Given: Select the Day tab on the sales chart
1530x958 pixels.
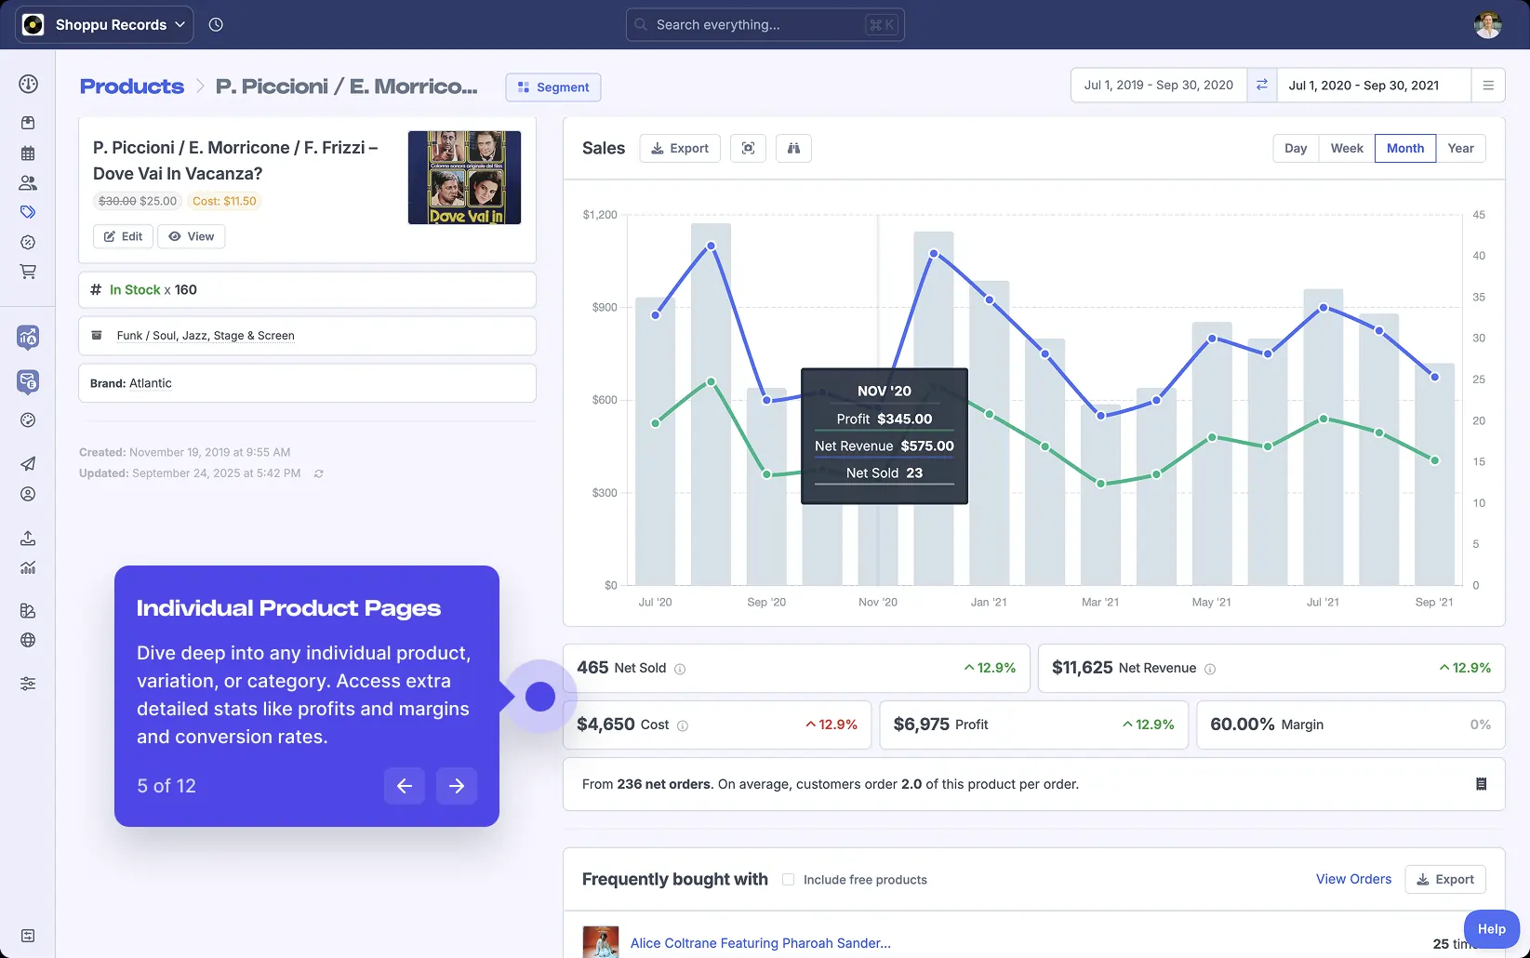Looking at the screenshot, I should pyautogui.click(x=1295, y=148).
